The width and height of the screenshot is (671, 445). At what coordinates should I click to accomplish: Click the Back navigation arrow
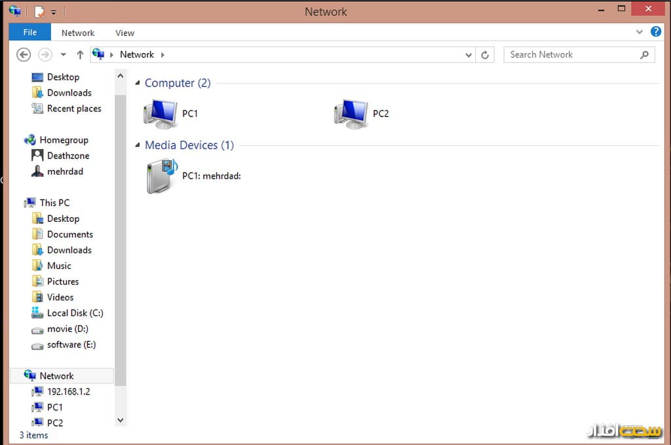click(x=24, y=55)
